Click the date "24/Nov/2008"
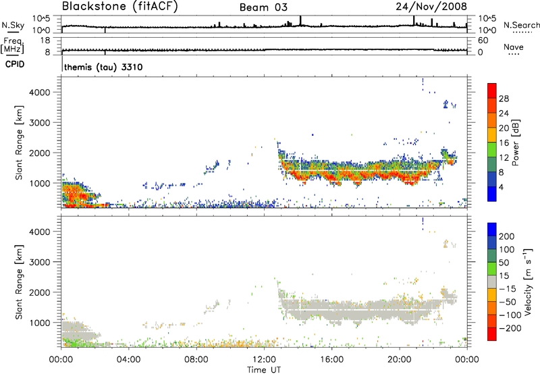 point(431,7)
